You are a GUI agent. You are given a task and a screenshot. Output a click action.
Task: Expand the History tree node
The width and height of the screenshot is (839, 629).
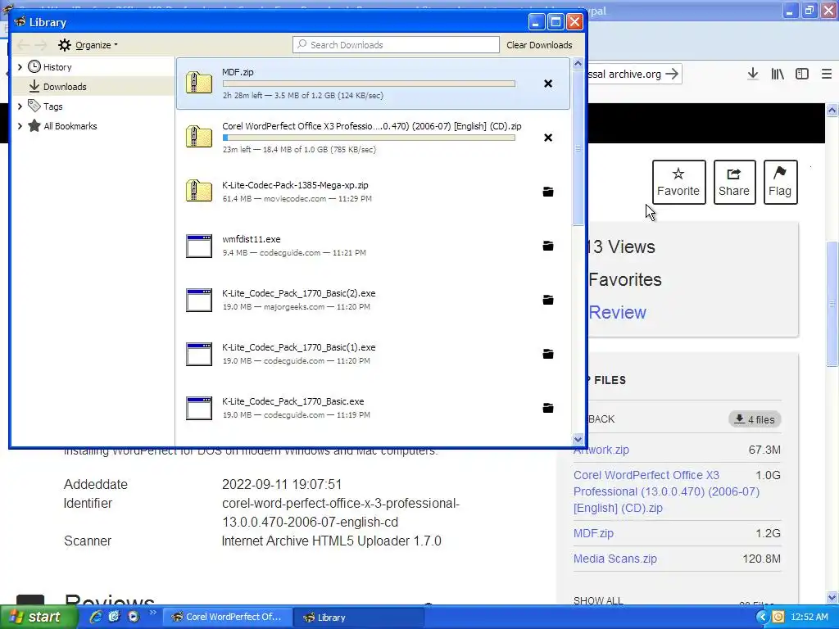pyautogui.click(x=20, y=67)
